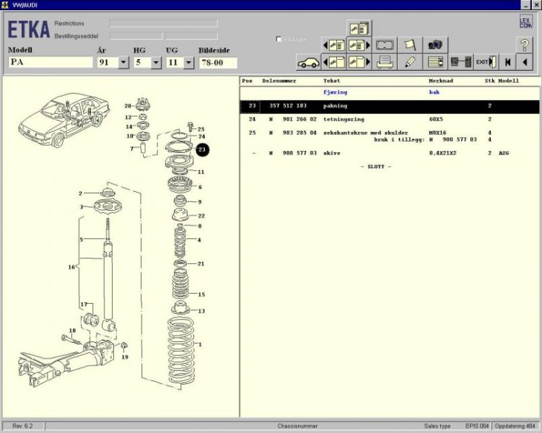
Task: Click the car model selection icon
Action: 308,62
